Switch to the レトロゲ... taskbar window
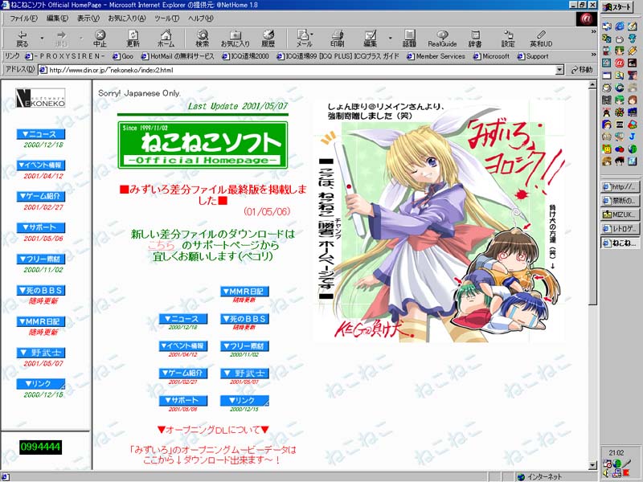Viewport: 643px width, 482px height. (620, 228)
